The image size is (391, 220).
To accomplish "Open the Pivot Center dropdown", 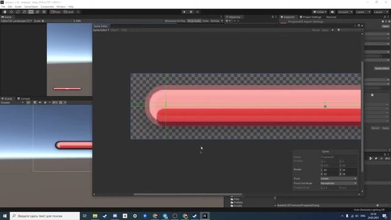I will [x=338, y=178].
